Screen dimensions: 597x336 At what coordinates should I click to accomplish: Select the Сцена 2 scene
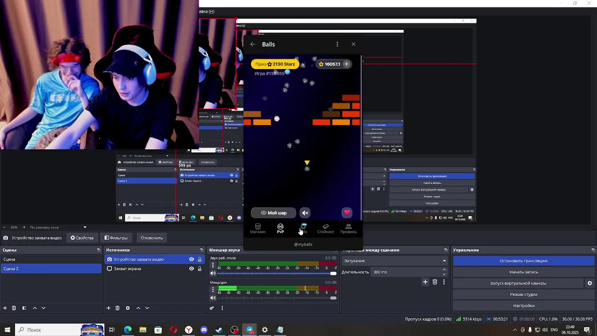point(51,269)
